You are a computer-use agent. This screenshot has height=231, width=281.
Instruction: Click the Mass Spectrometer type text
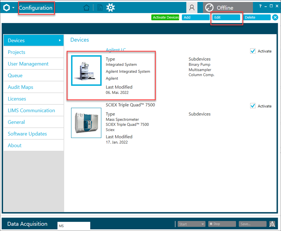click(122, 119)
